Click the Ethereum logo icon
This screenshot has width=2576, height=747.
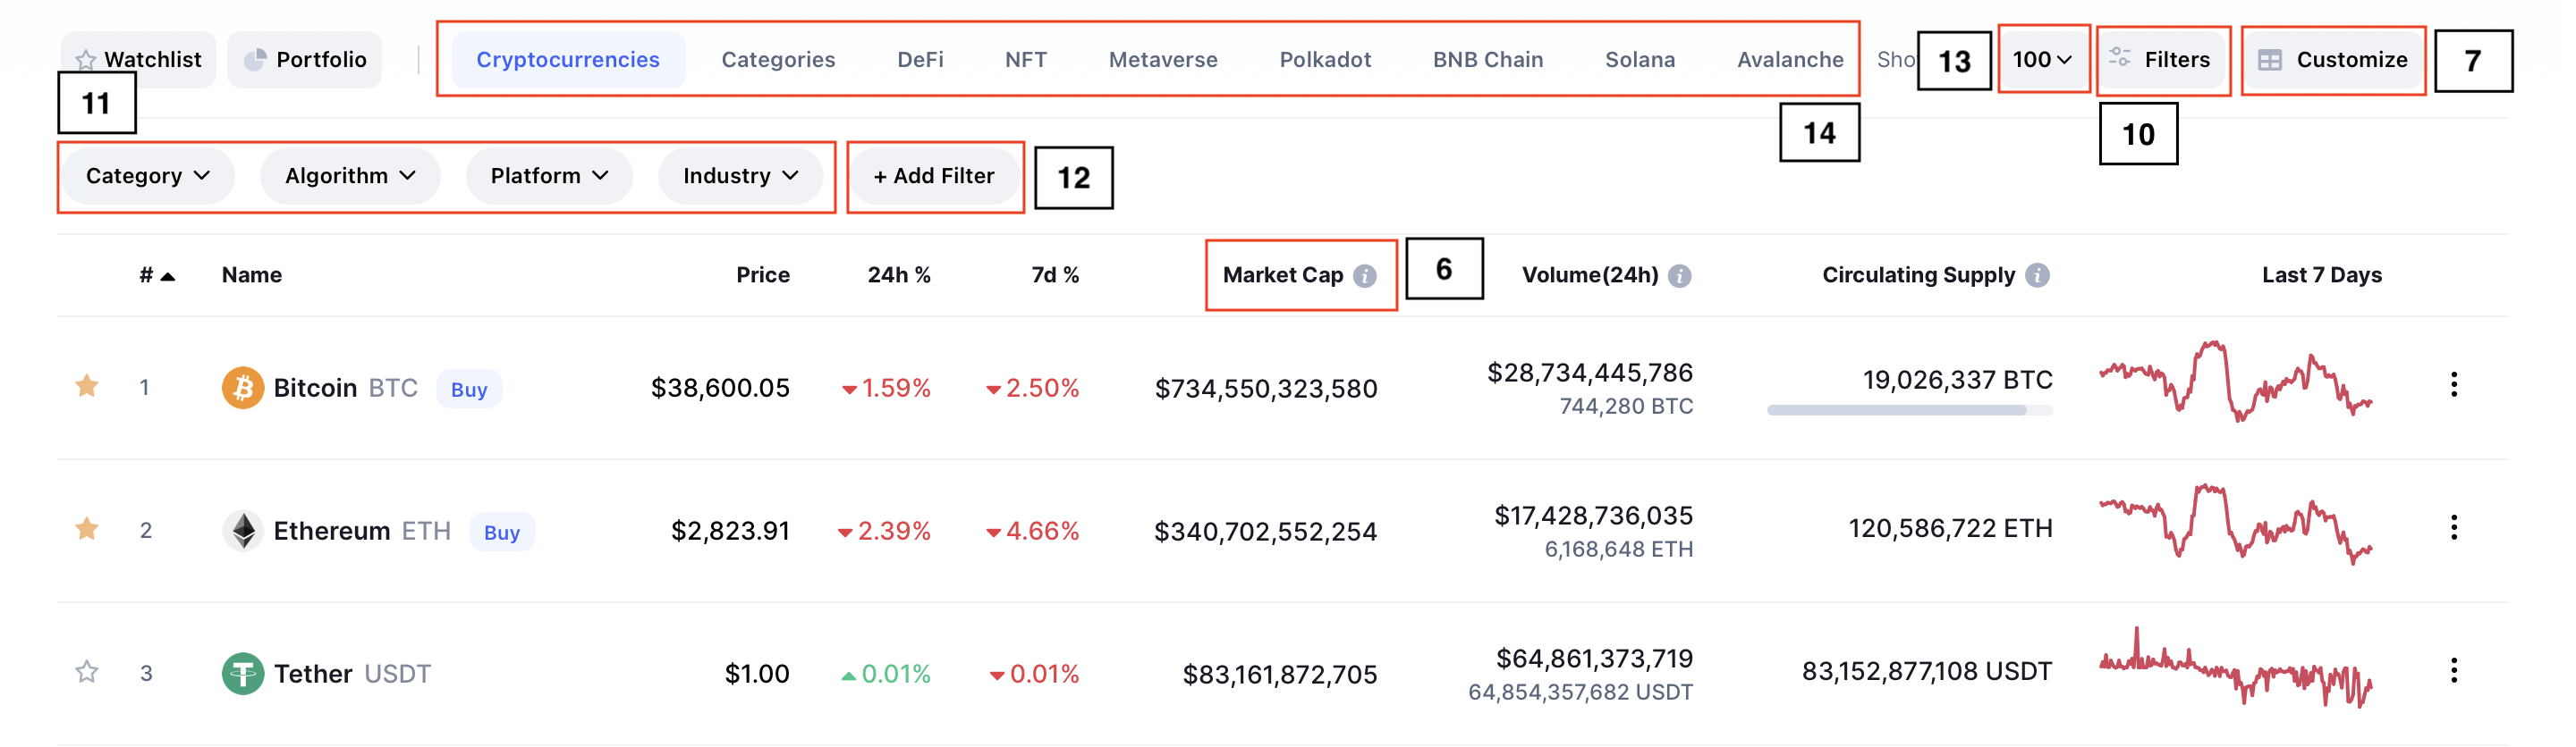243,530
